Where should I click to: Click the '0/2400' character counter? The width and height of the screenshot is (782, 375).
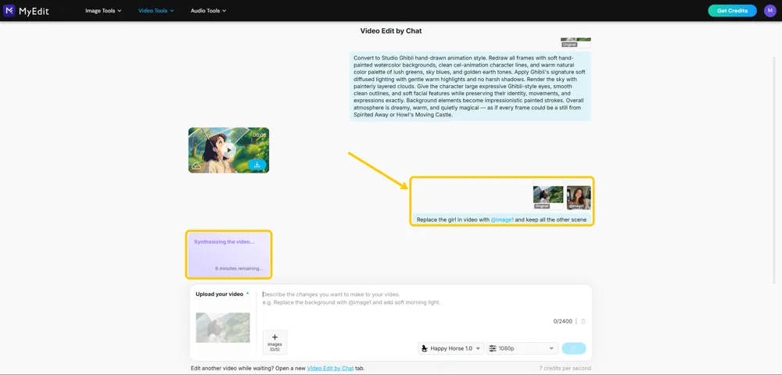tap(562, 321)
